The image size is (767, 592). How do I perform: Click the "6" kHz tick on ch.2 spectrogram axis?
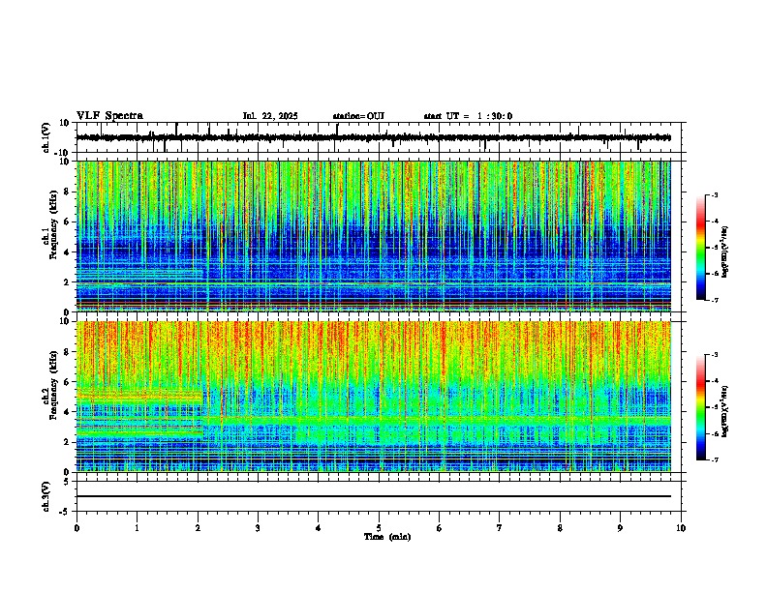[68, 381]
